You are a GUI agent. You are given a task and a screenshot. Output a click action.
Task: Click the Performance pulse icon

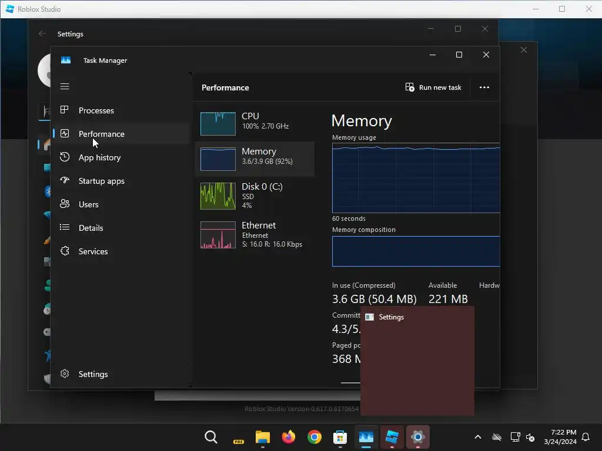65,133
